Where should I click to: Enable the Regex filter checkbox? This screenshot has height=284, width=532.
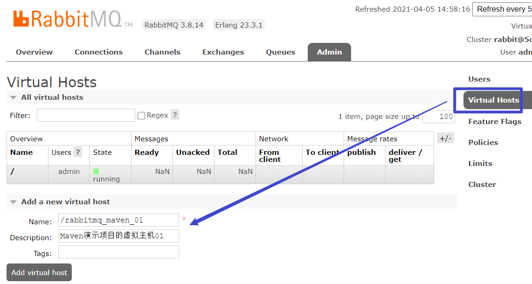(141, 116)
